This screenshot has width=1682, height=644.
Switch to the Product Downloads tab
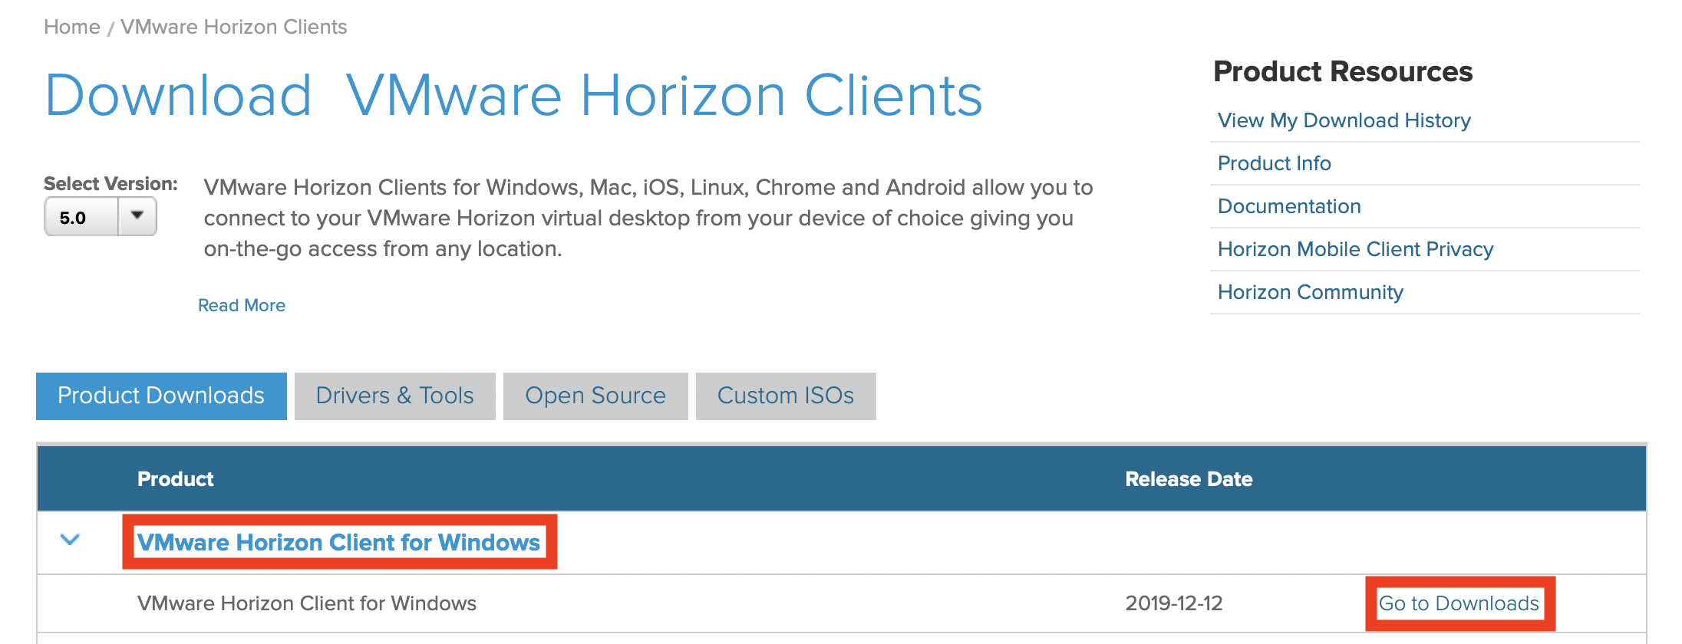pyautogui.click(x=161, y=396)
